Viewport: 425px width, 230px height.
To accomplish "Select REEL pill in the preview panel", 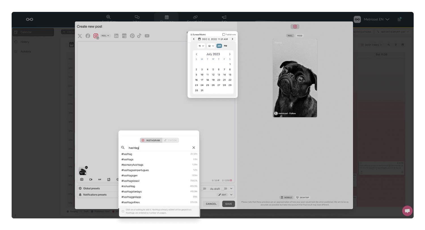I will pyautogui.click(x=290, y=36).
